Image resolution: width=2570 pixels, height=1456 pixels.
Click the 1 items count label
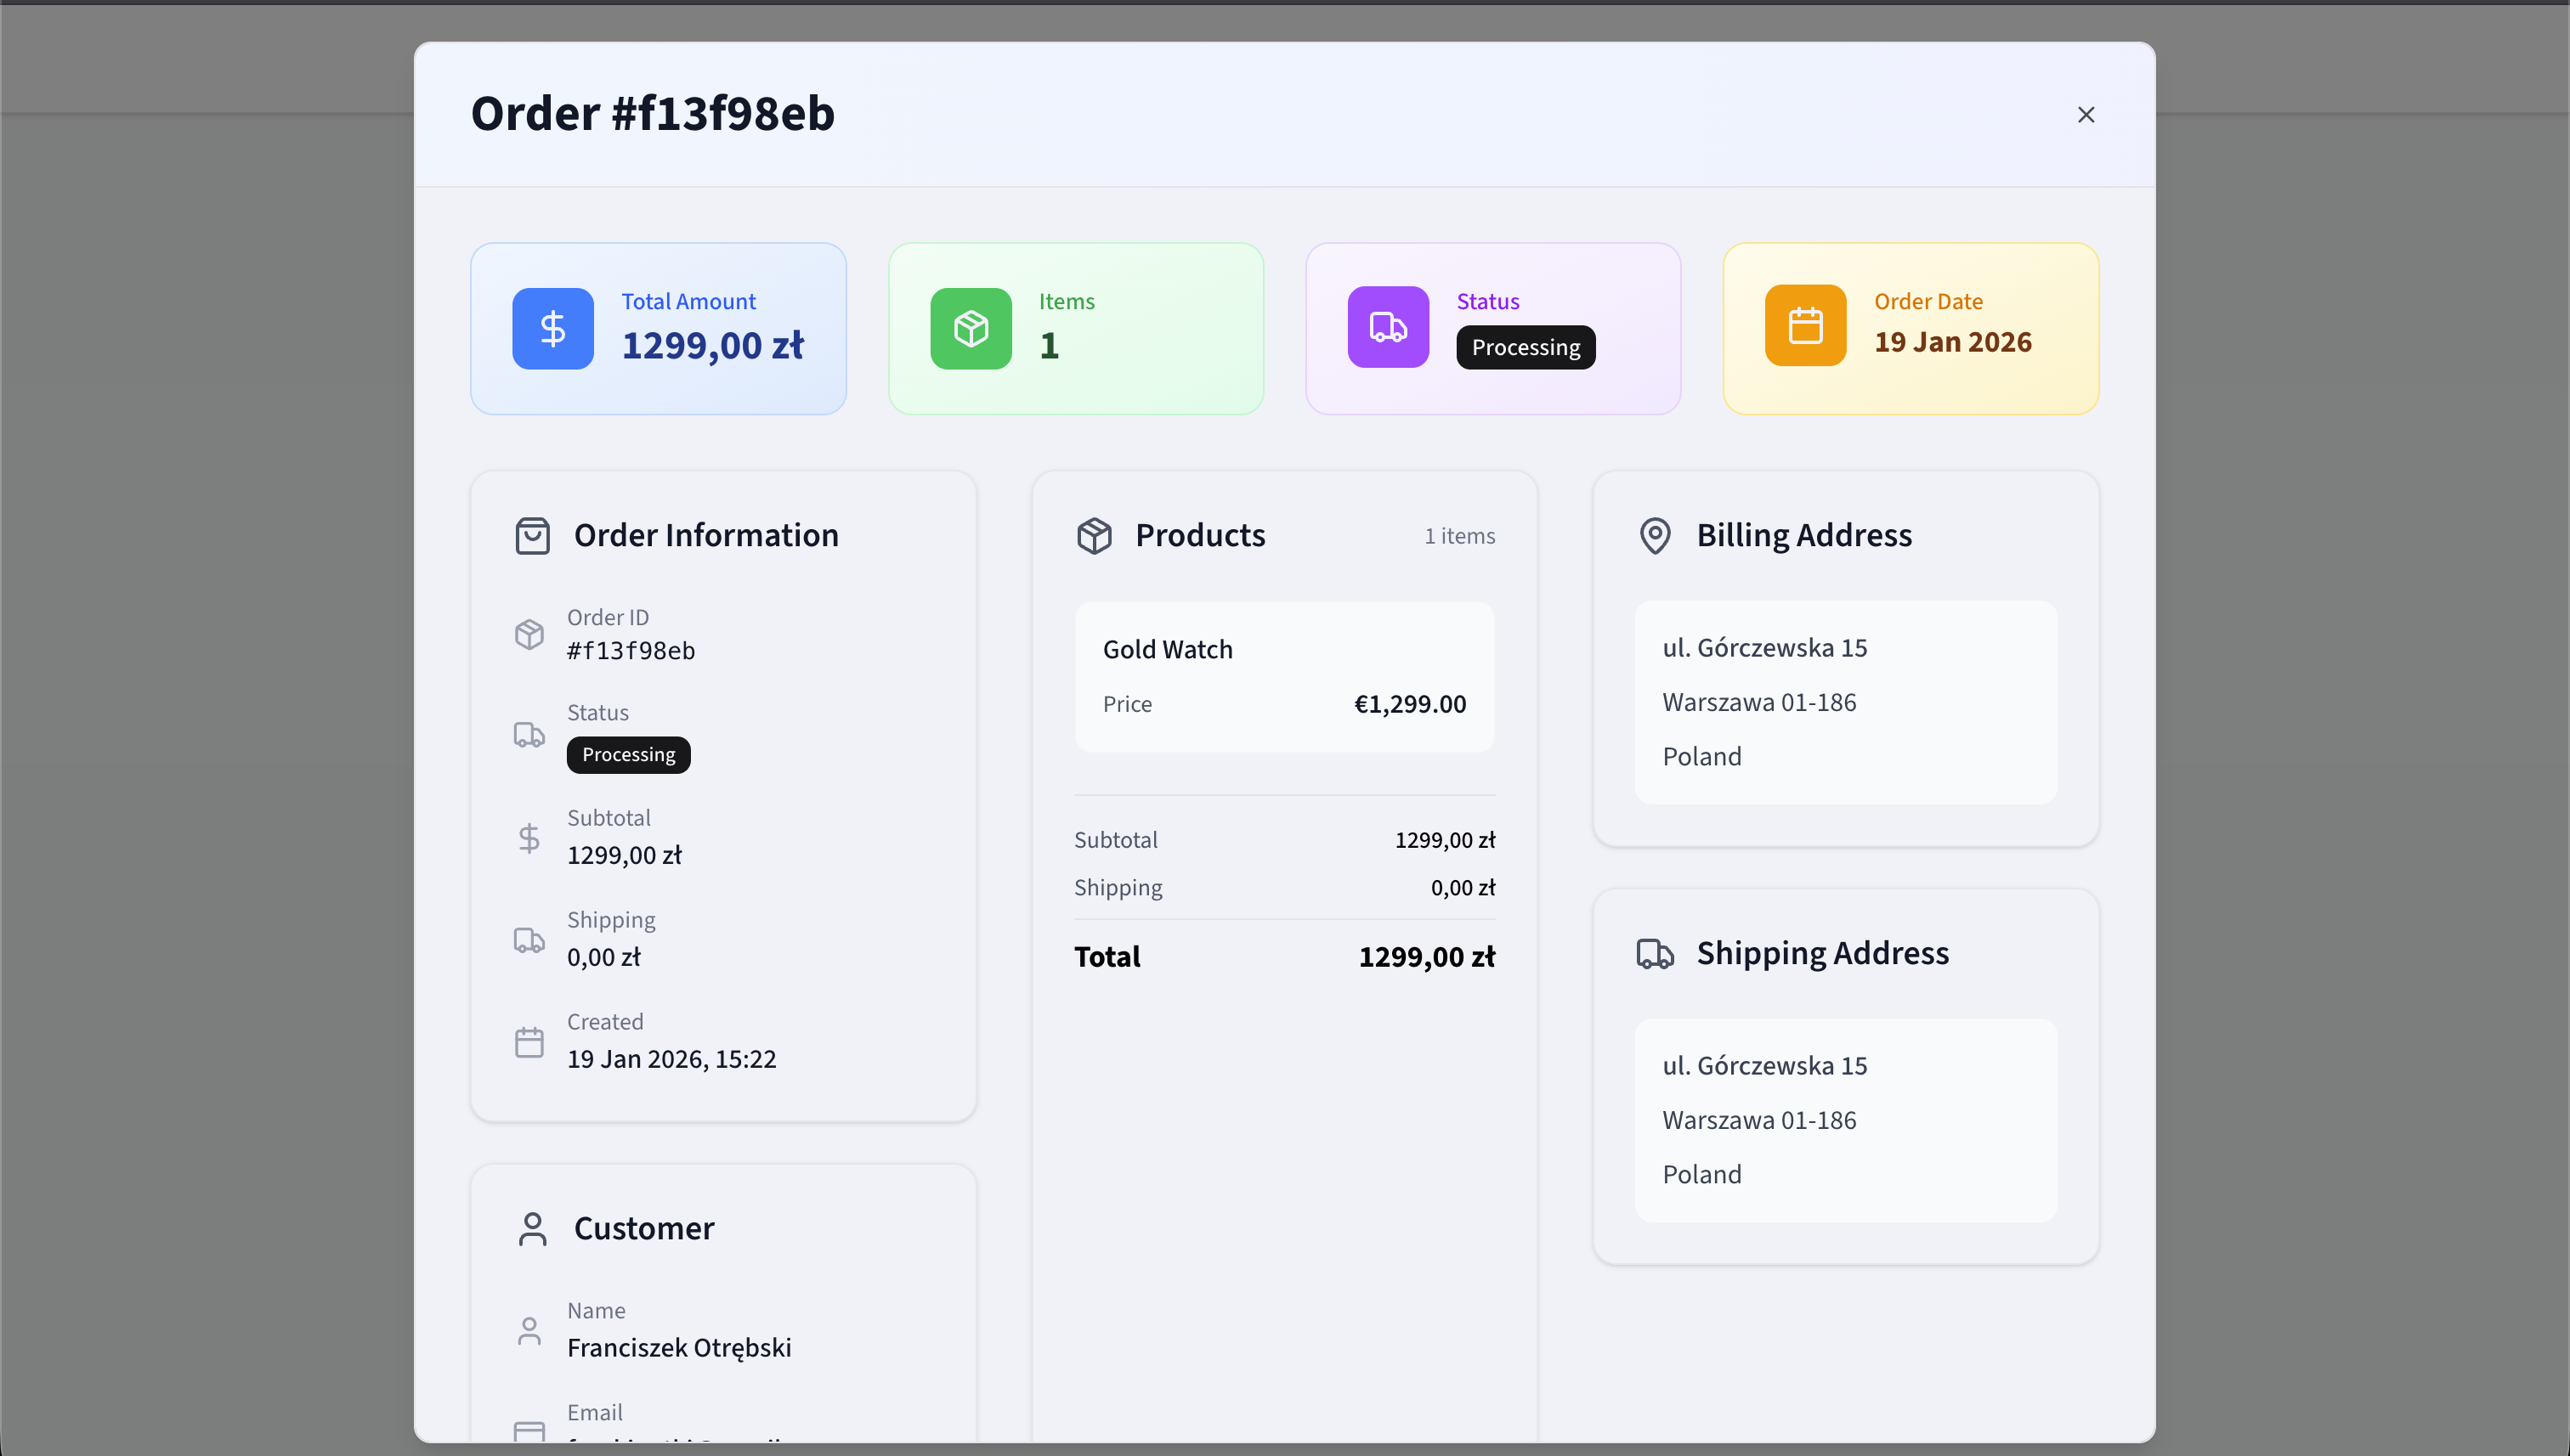tap(1458, 537)
